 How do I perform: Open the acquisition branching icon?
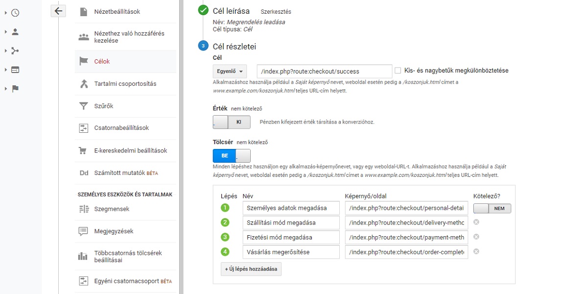tap(15, 51)
